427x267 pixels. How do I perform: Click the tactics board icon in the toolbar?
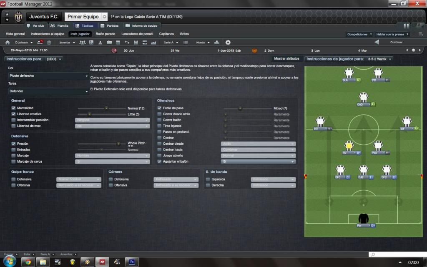click(x=91, y=43)
